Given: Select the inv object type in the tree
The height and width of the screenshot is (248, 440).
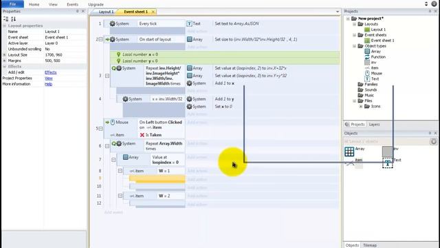Looking at the screenshot, I should coord(373,63).
